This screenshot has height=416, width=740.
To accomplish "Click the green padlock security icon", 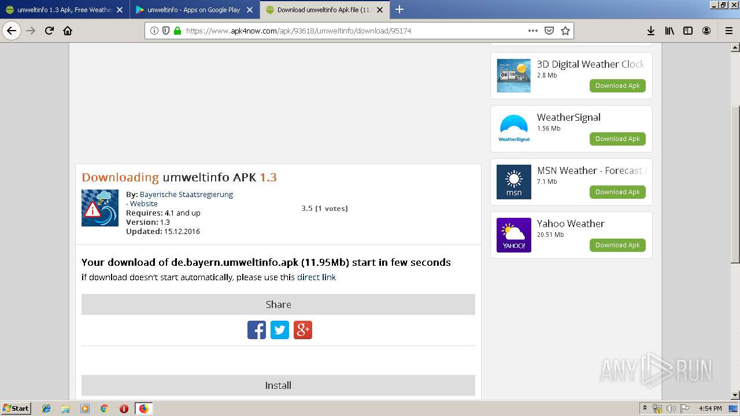I will pyautogui.click(x=177, y=31).
